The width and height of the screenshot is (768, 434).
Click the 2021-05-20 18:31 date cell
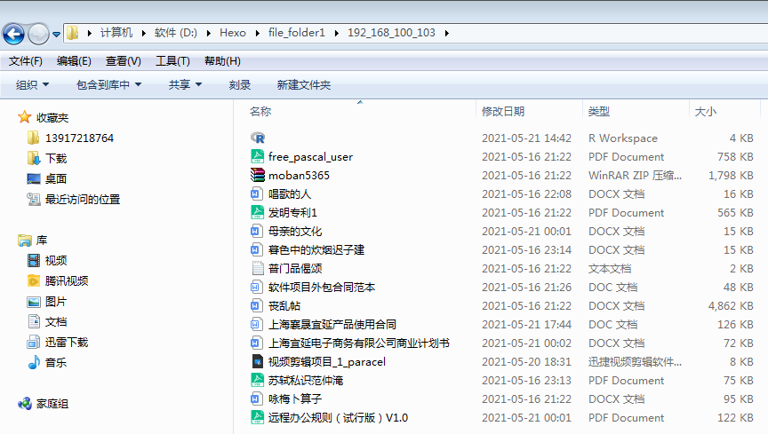[x=526, y=361]
